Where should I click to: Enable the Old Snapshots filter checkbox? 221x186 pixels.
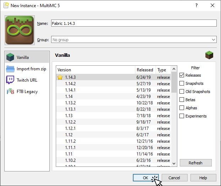(182, 92)
